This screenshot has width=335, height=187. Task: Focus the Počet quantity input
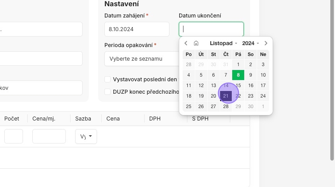(14, 136)
